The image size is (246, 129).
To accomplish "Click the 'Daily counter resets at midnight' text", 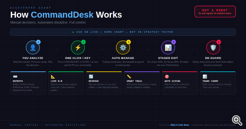I will click(x=217, y=86).
